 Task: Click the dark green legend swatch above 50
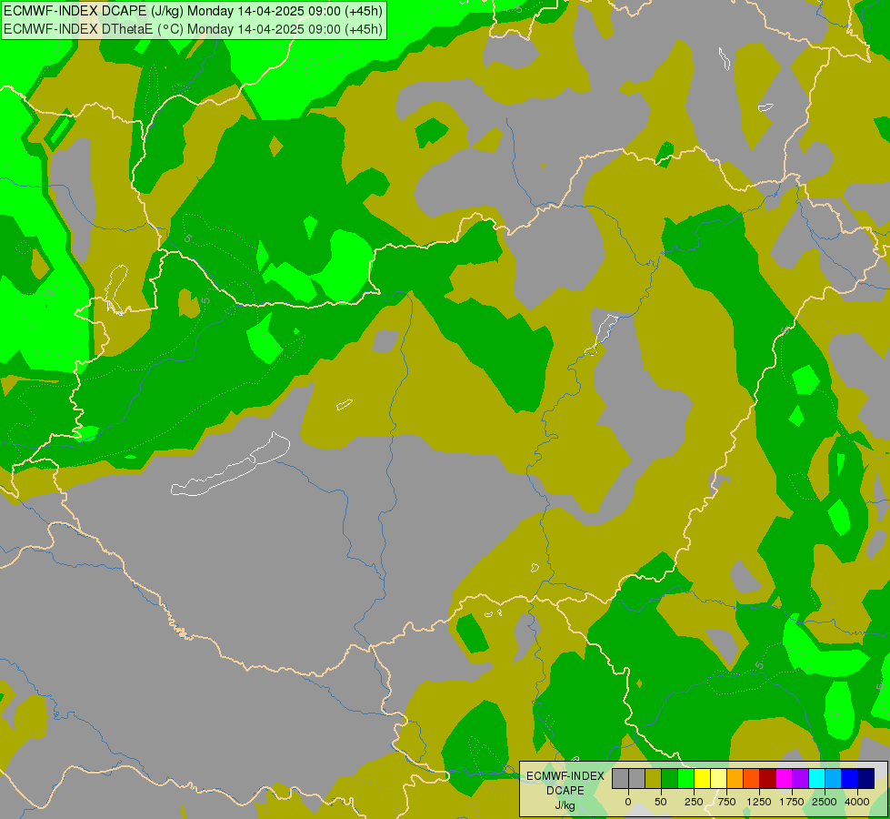click(670, 779)
